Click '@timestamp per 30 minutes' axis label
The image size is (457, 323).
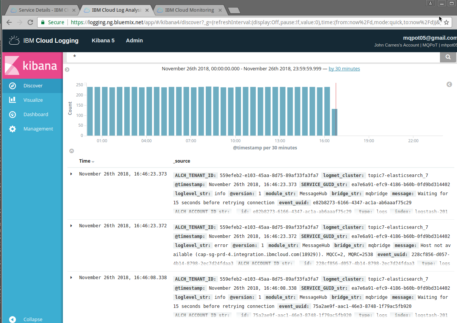(265, 148)
